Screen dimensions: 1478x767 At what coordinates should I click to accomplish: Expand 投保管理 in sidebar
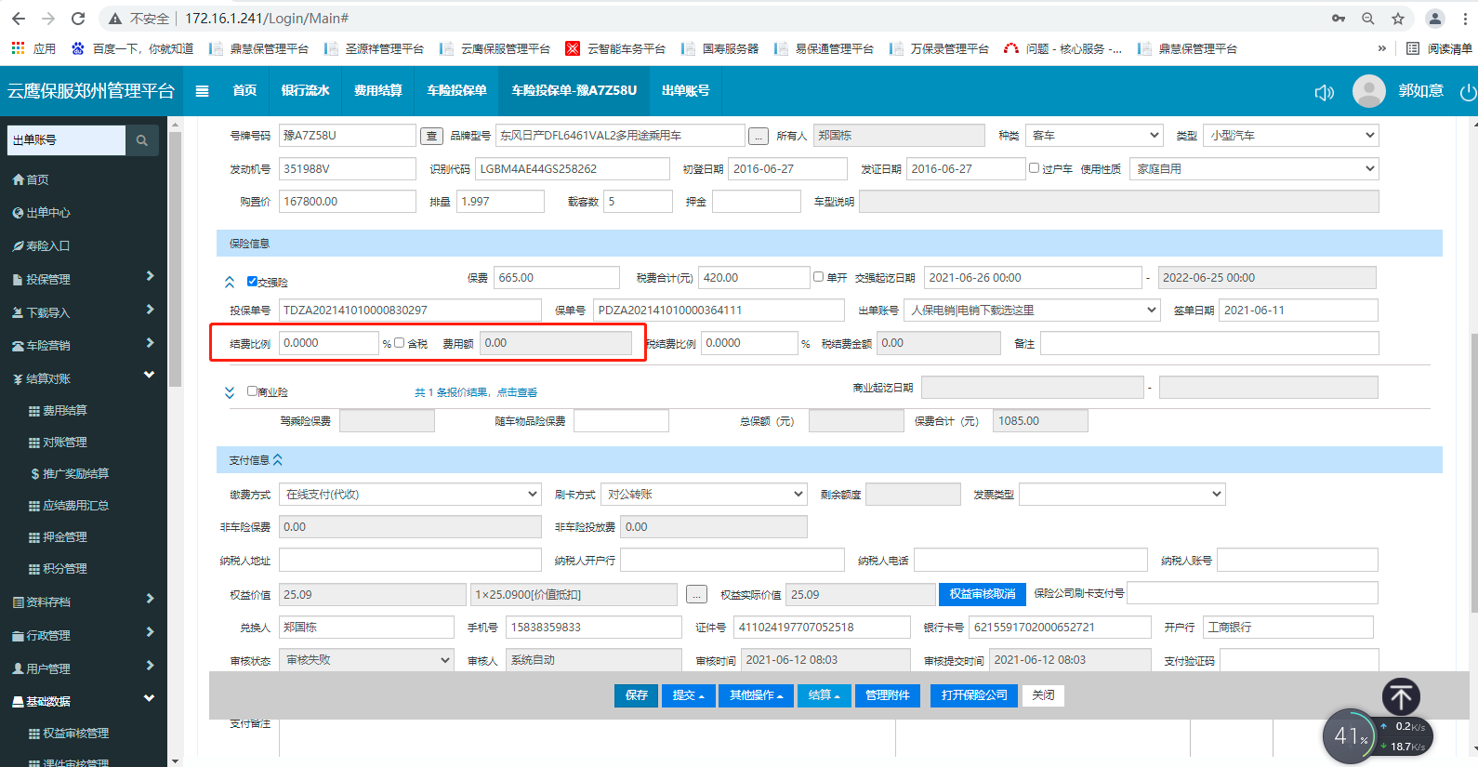coord(84,279)
